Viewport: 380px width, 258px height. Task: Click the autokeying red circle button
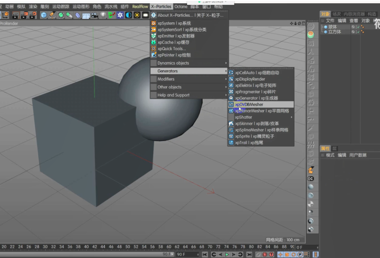pyautogui.click(x=265, y=254)
